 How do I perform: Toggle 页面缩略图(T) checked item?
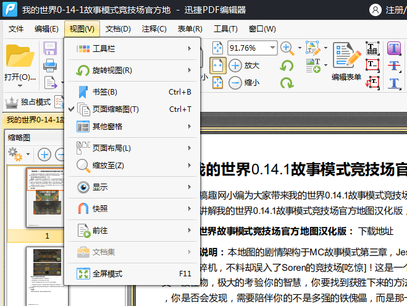[132, 109]
